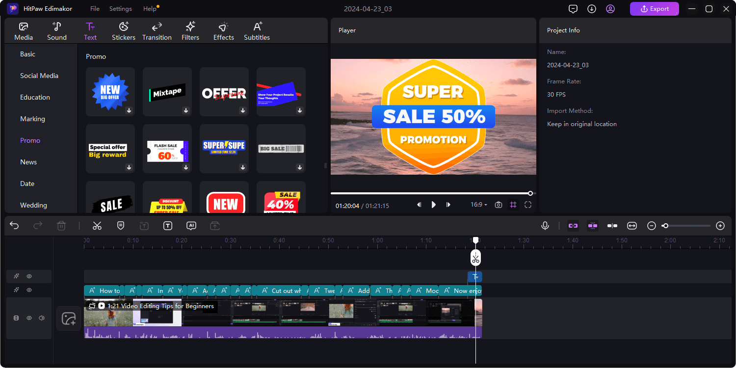Select the purple audio waveform track

tap(283, 333)
